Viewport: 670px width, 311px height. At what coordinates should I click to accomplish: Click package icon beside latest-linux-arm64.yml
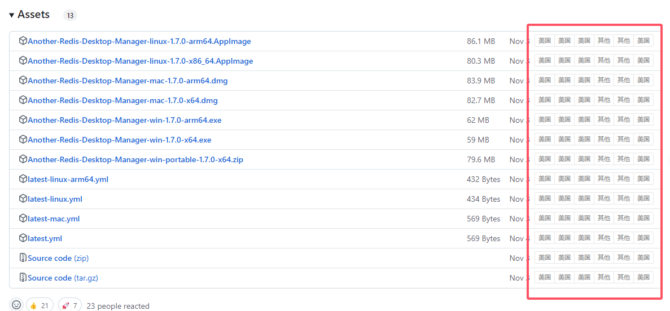tap(23, 179)
